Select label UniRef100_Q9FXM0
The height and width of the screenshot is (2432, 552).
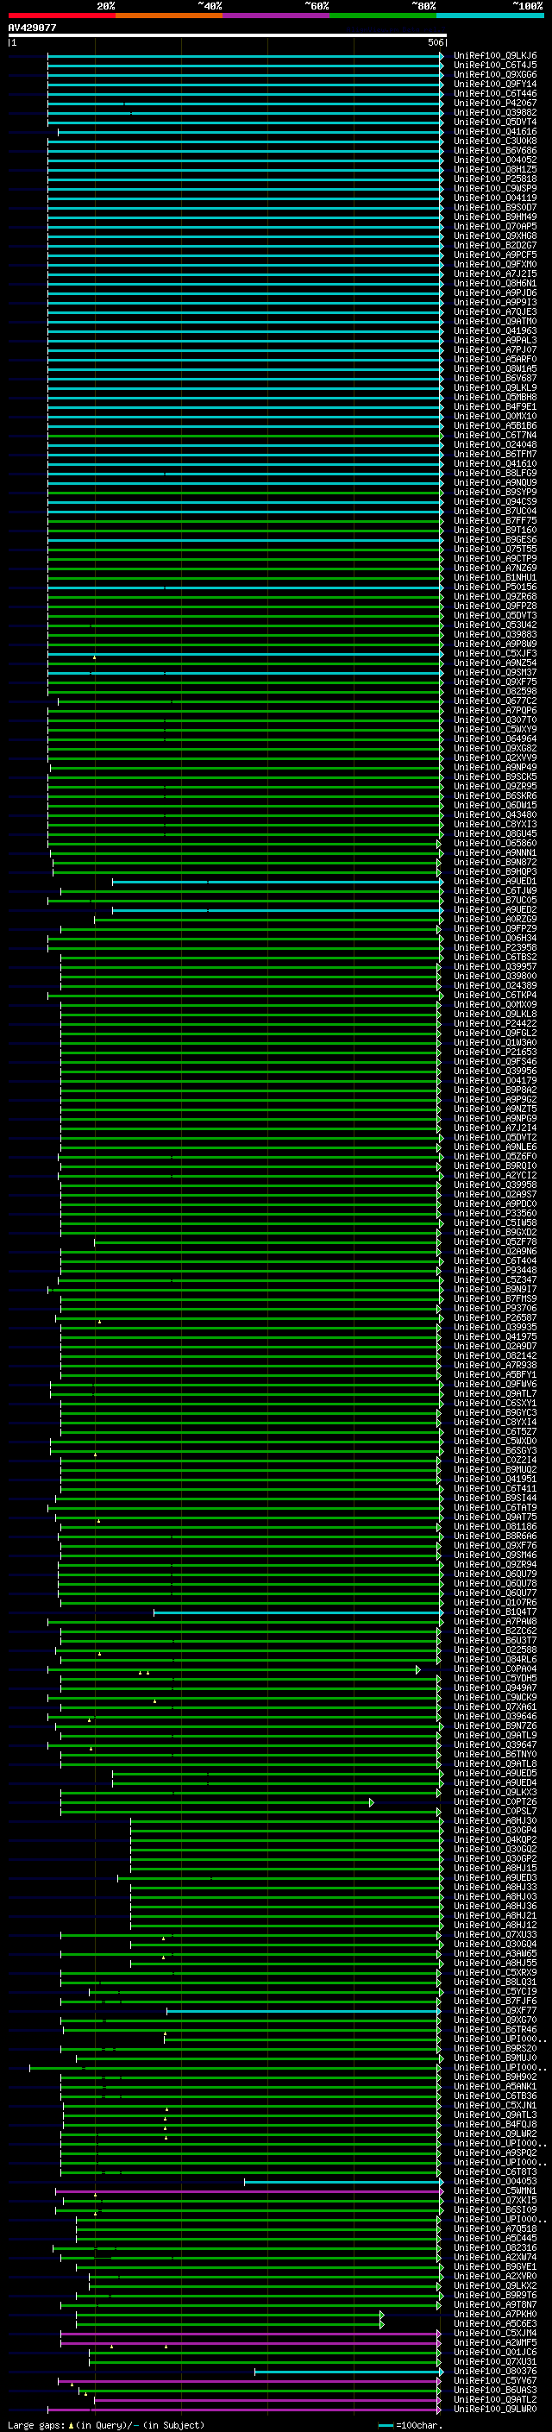495,264
